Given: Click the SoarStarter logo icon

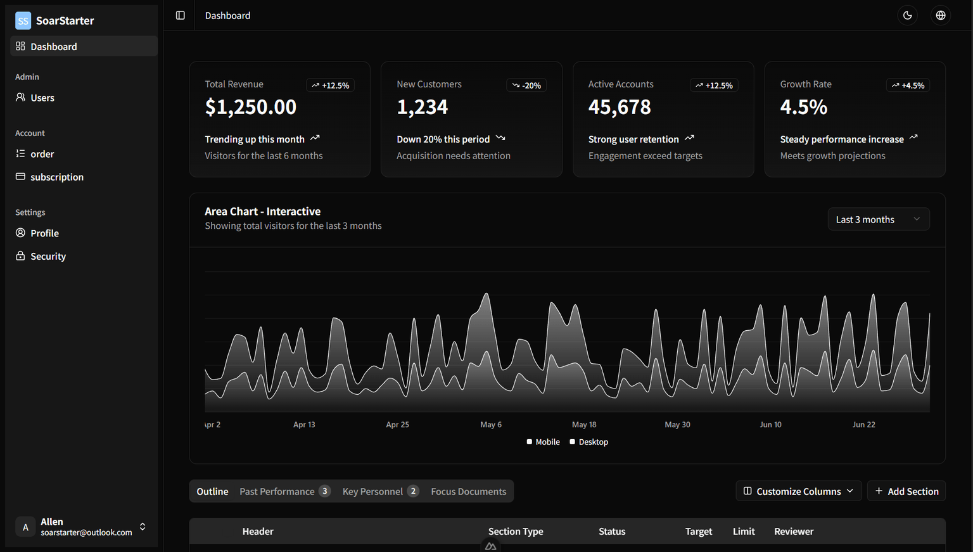Looking at the screenshot, I should [x=23, y=21].
